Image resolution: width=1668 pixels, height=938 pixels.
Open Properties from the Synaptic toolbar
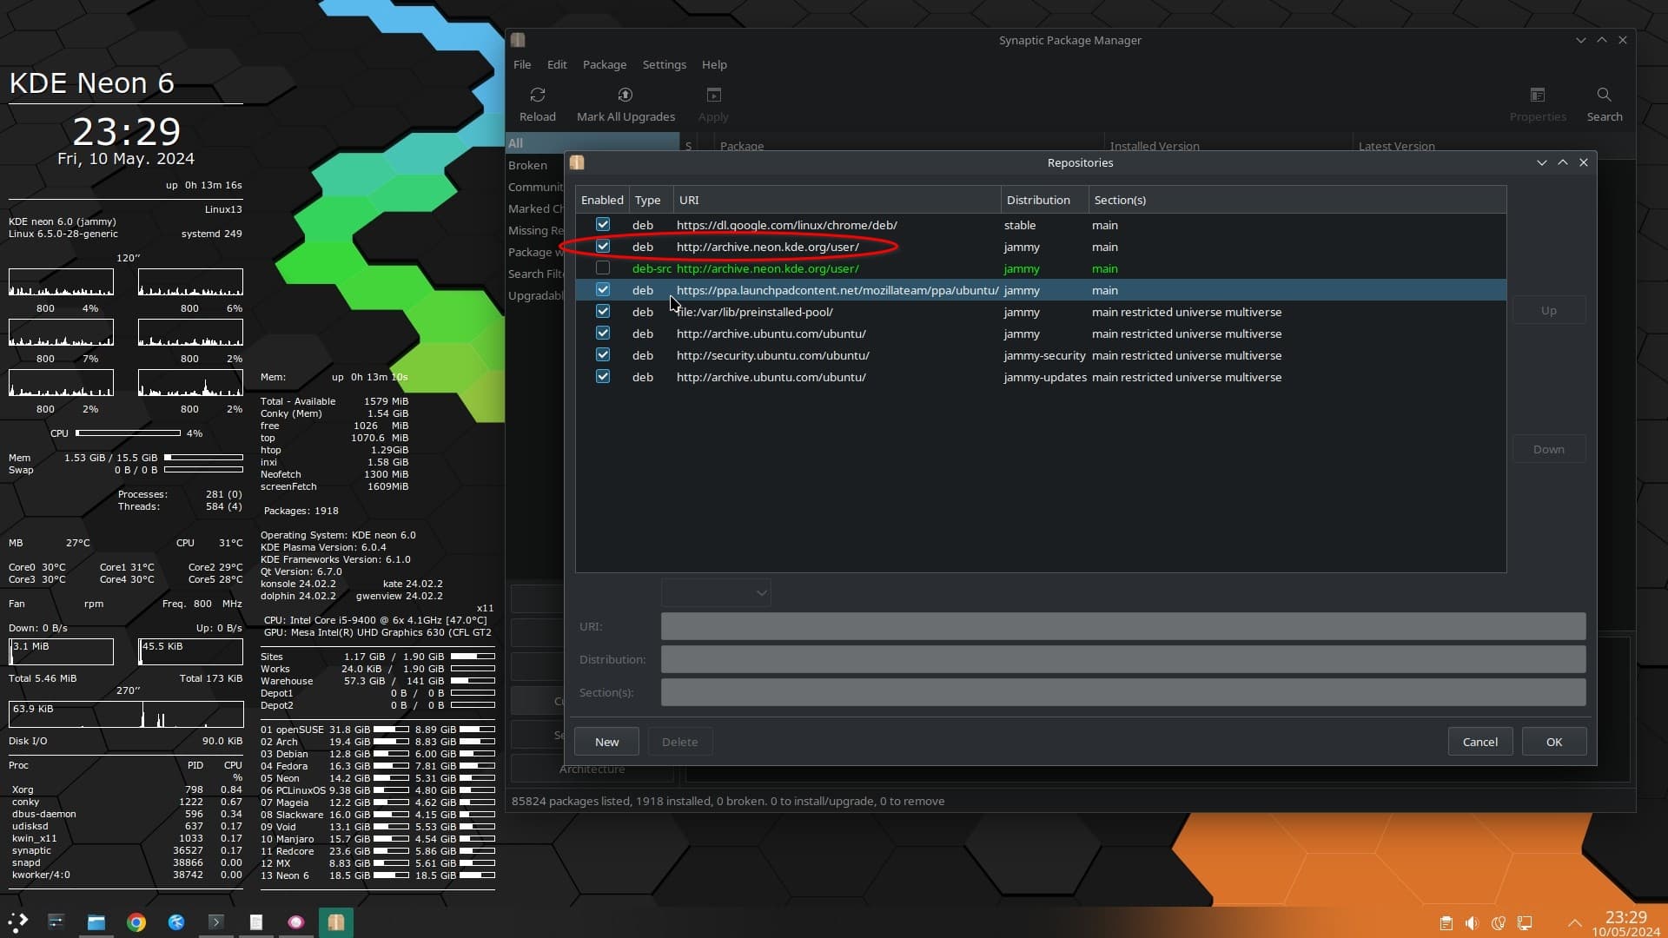[1537, 95]
